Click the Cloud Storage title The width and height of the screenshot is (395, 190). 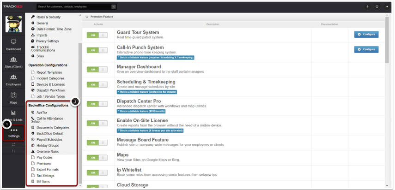tap(132, 185)
